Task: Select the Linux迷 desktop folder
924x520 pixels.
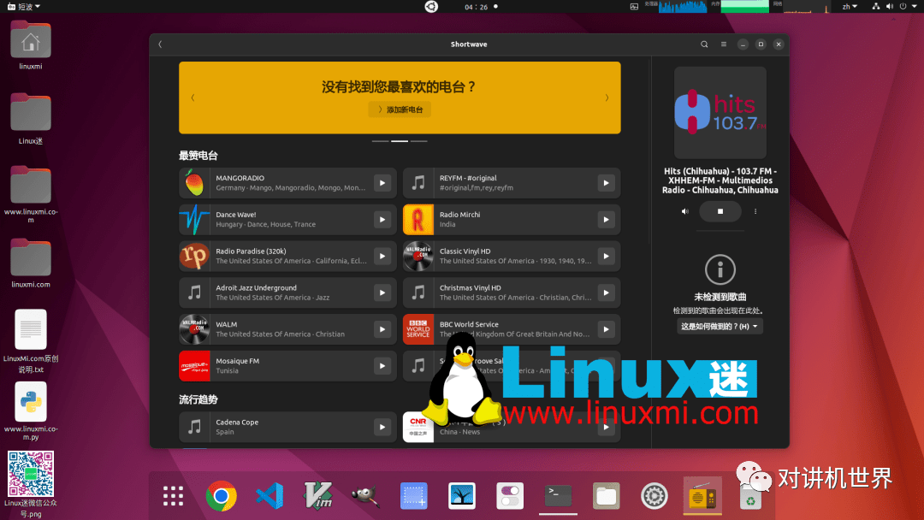Action: [31, 118]
